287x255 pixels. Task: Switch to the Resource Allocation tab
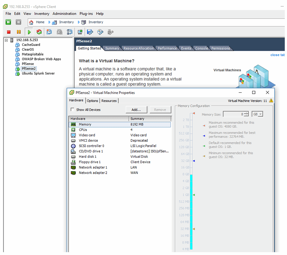(139, 48)
